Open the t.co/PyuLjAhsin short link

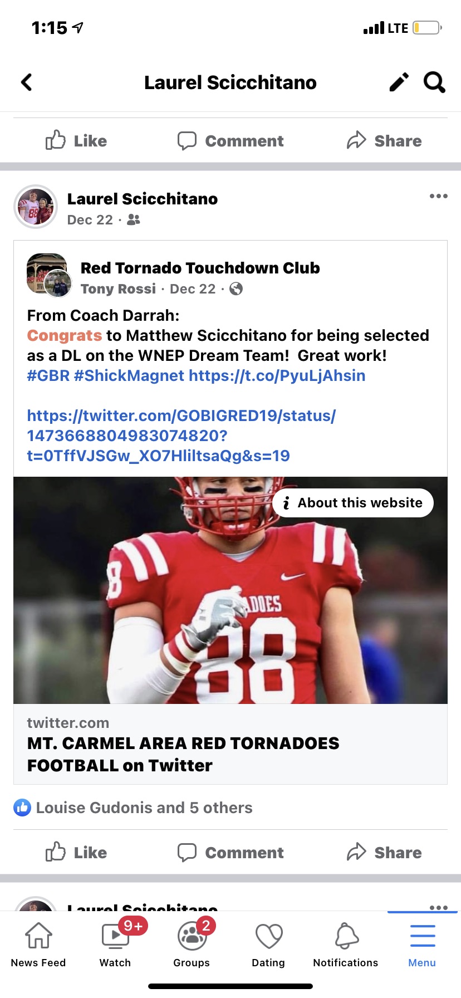[x=277, y=376]
